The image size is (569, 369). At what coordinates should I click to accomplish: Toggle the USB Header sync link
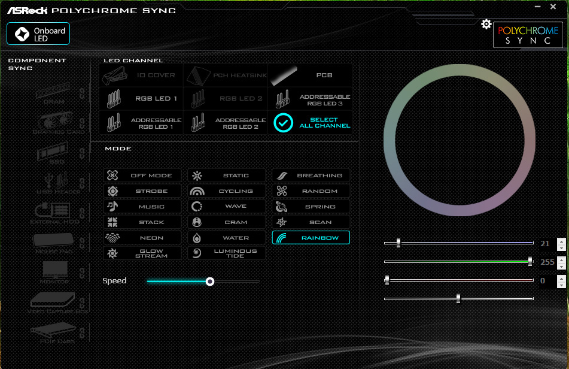(x=83, y=183)
